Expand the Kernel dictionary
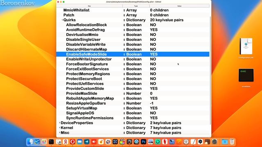Screen dimensions: 262x147 coord(60,128)
